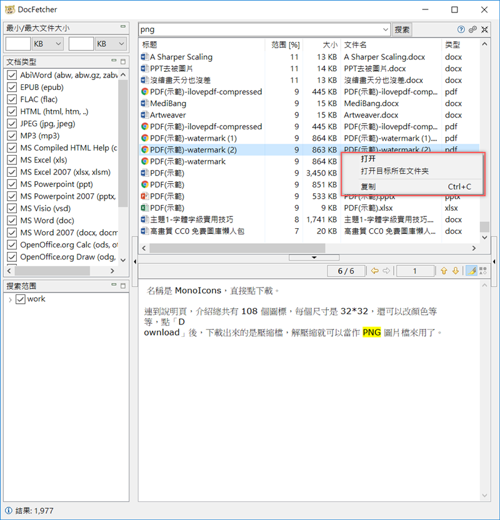Collapse left filter pane with side arrow
This screenshot has width=500, height=520.
pyautogui.click(x=135, y=262)
